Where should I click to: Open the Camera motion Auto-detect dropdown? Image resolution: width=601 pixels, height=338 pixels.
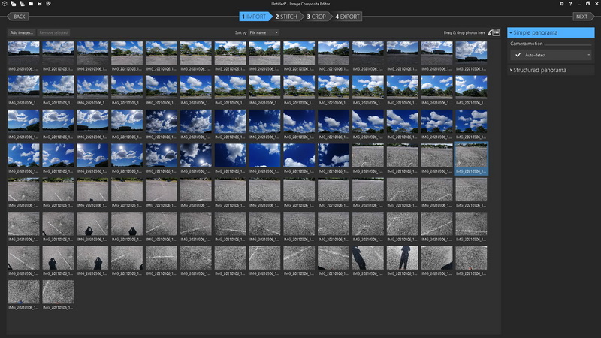click(x=551, y=55)
